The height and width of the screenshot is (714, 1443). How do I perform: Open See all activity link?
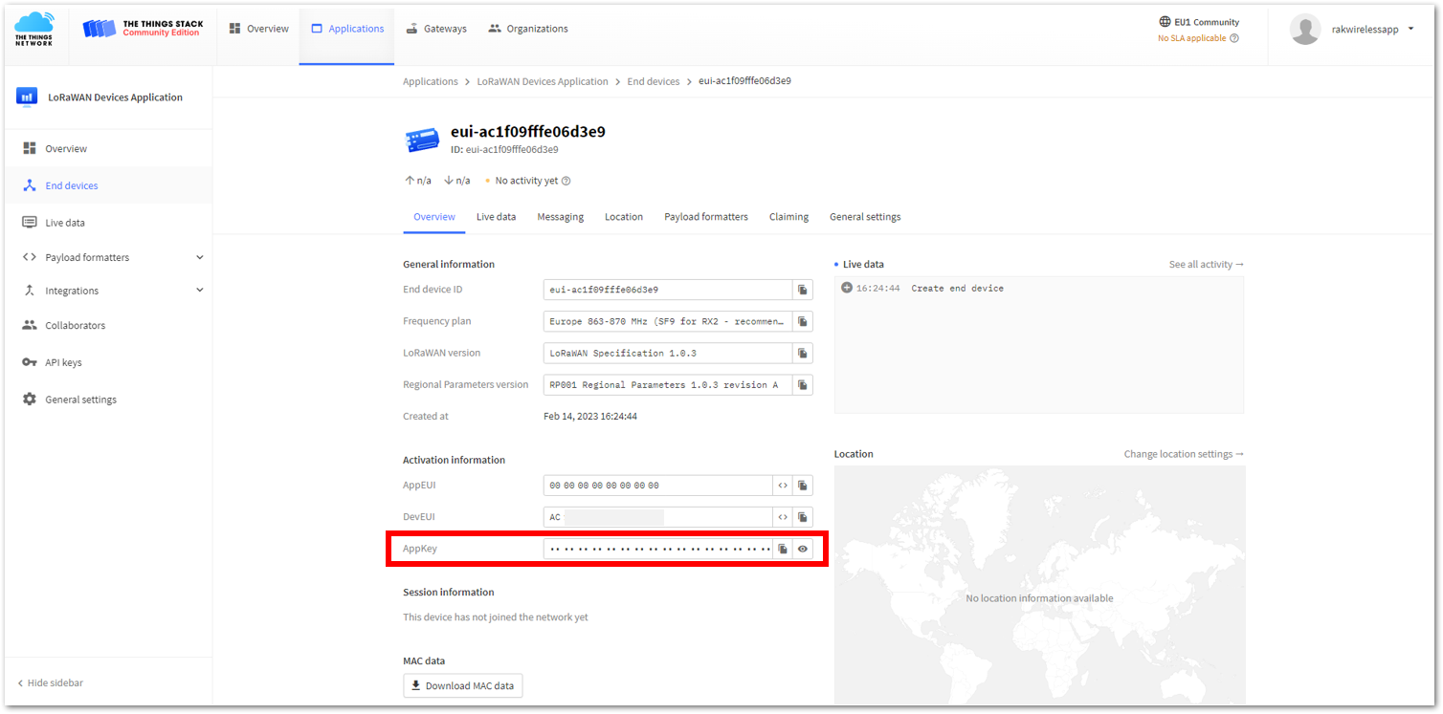(x=1206, y=264)
